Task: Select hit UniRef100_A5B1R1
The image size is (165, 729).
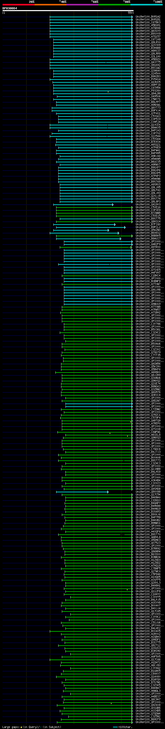Action: click(x=148, y=25)
